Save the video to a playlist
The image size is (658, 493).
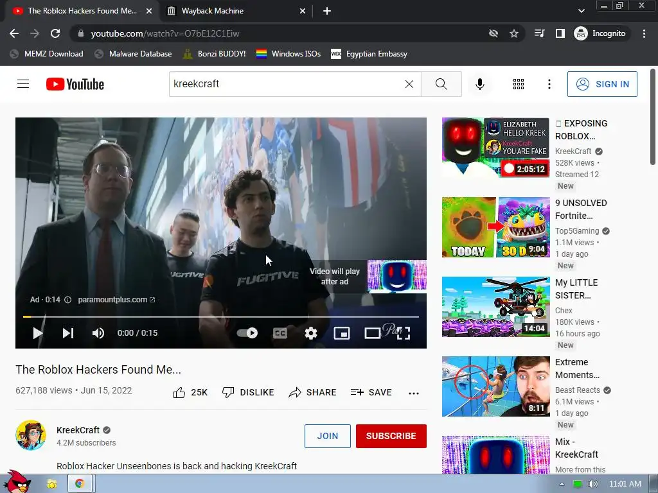(x=371, y=392)
